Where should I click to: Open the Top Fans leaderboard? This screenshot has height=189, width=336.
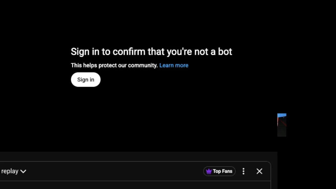click(x=219, y=171)
